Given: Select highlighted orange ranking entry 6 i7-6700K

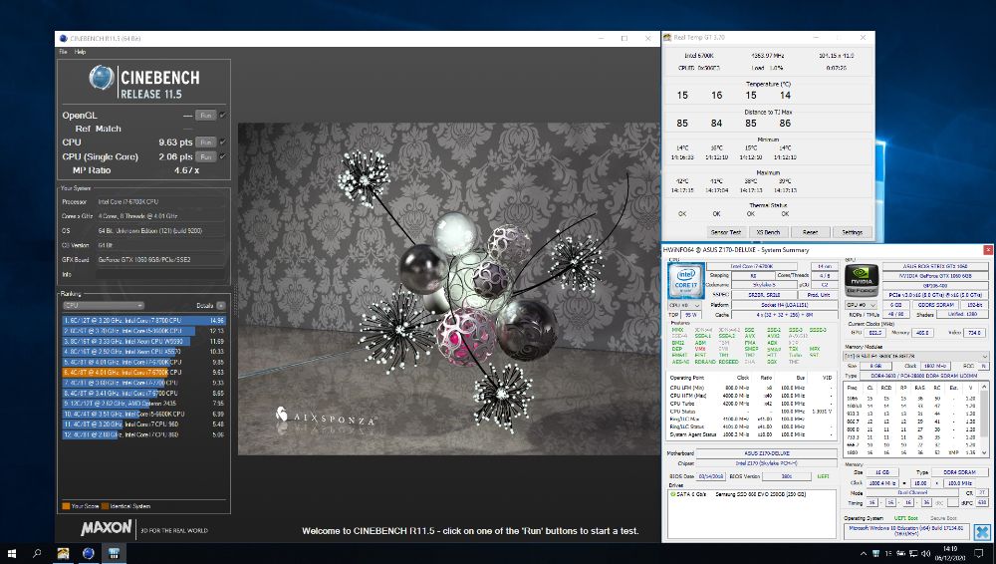Looking at the screenshot, I should click(x=143, y=372).
